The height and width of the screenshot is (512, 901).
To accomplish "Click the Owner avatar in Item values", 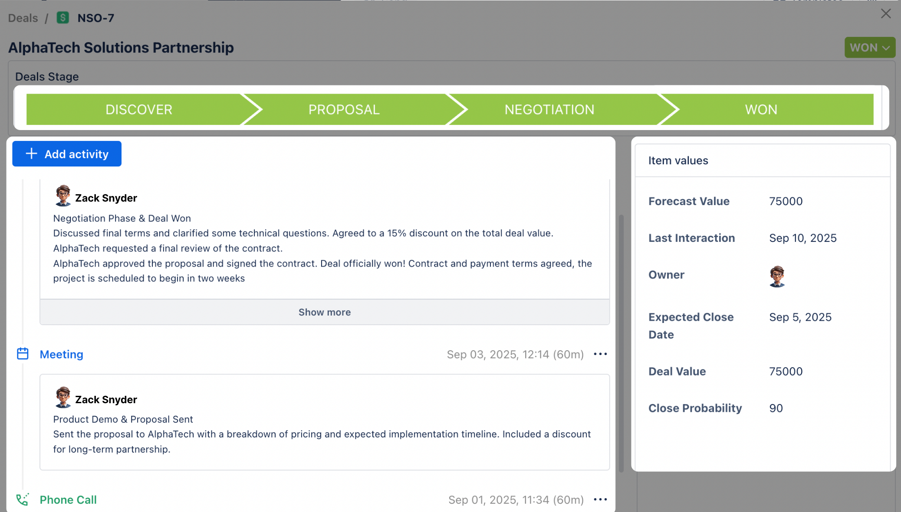I will point(777,276).
